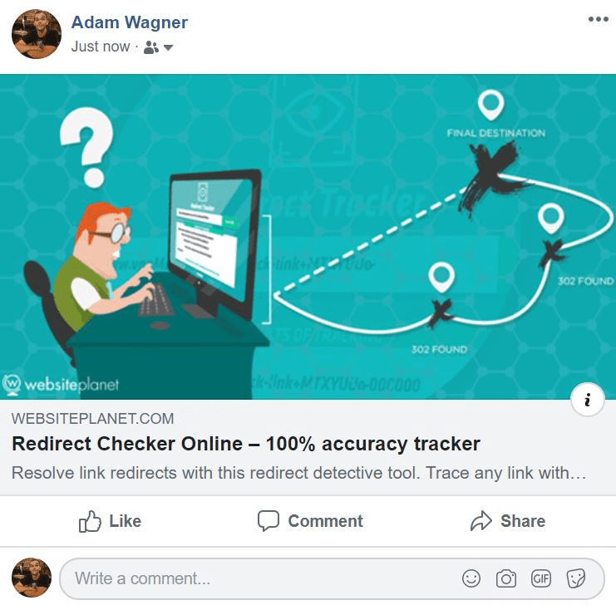Click the 'Write a comment...' input field

(x=332, y=578)
